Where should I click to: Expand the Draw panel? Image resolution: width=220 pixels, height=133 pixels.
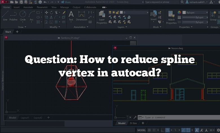tap(22, 27)
